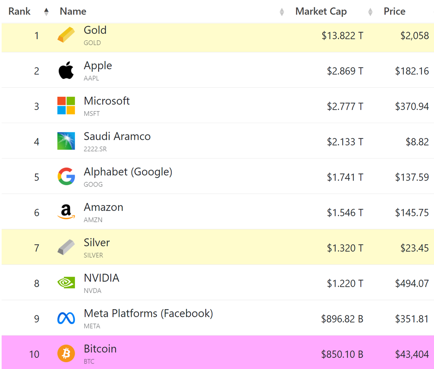This screenshot has height=369, width=434.
Task: Sort by the Market Cap column arrows
Action: click(x=370, y=12)
